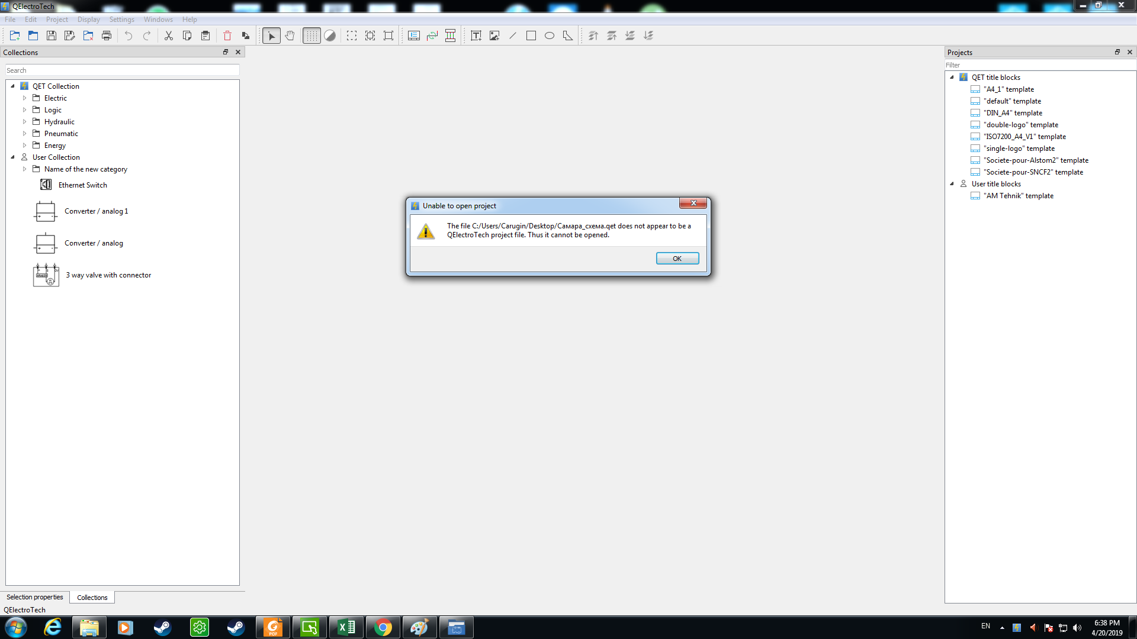Viewport: 1137px width, 639px height.
Task: Switch to the Selection properties tab
Action: pyautogui.click(x=35, y=597)
